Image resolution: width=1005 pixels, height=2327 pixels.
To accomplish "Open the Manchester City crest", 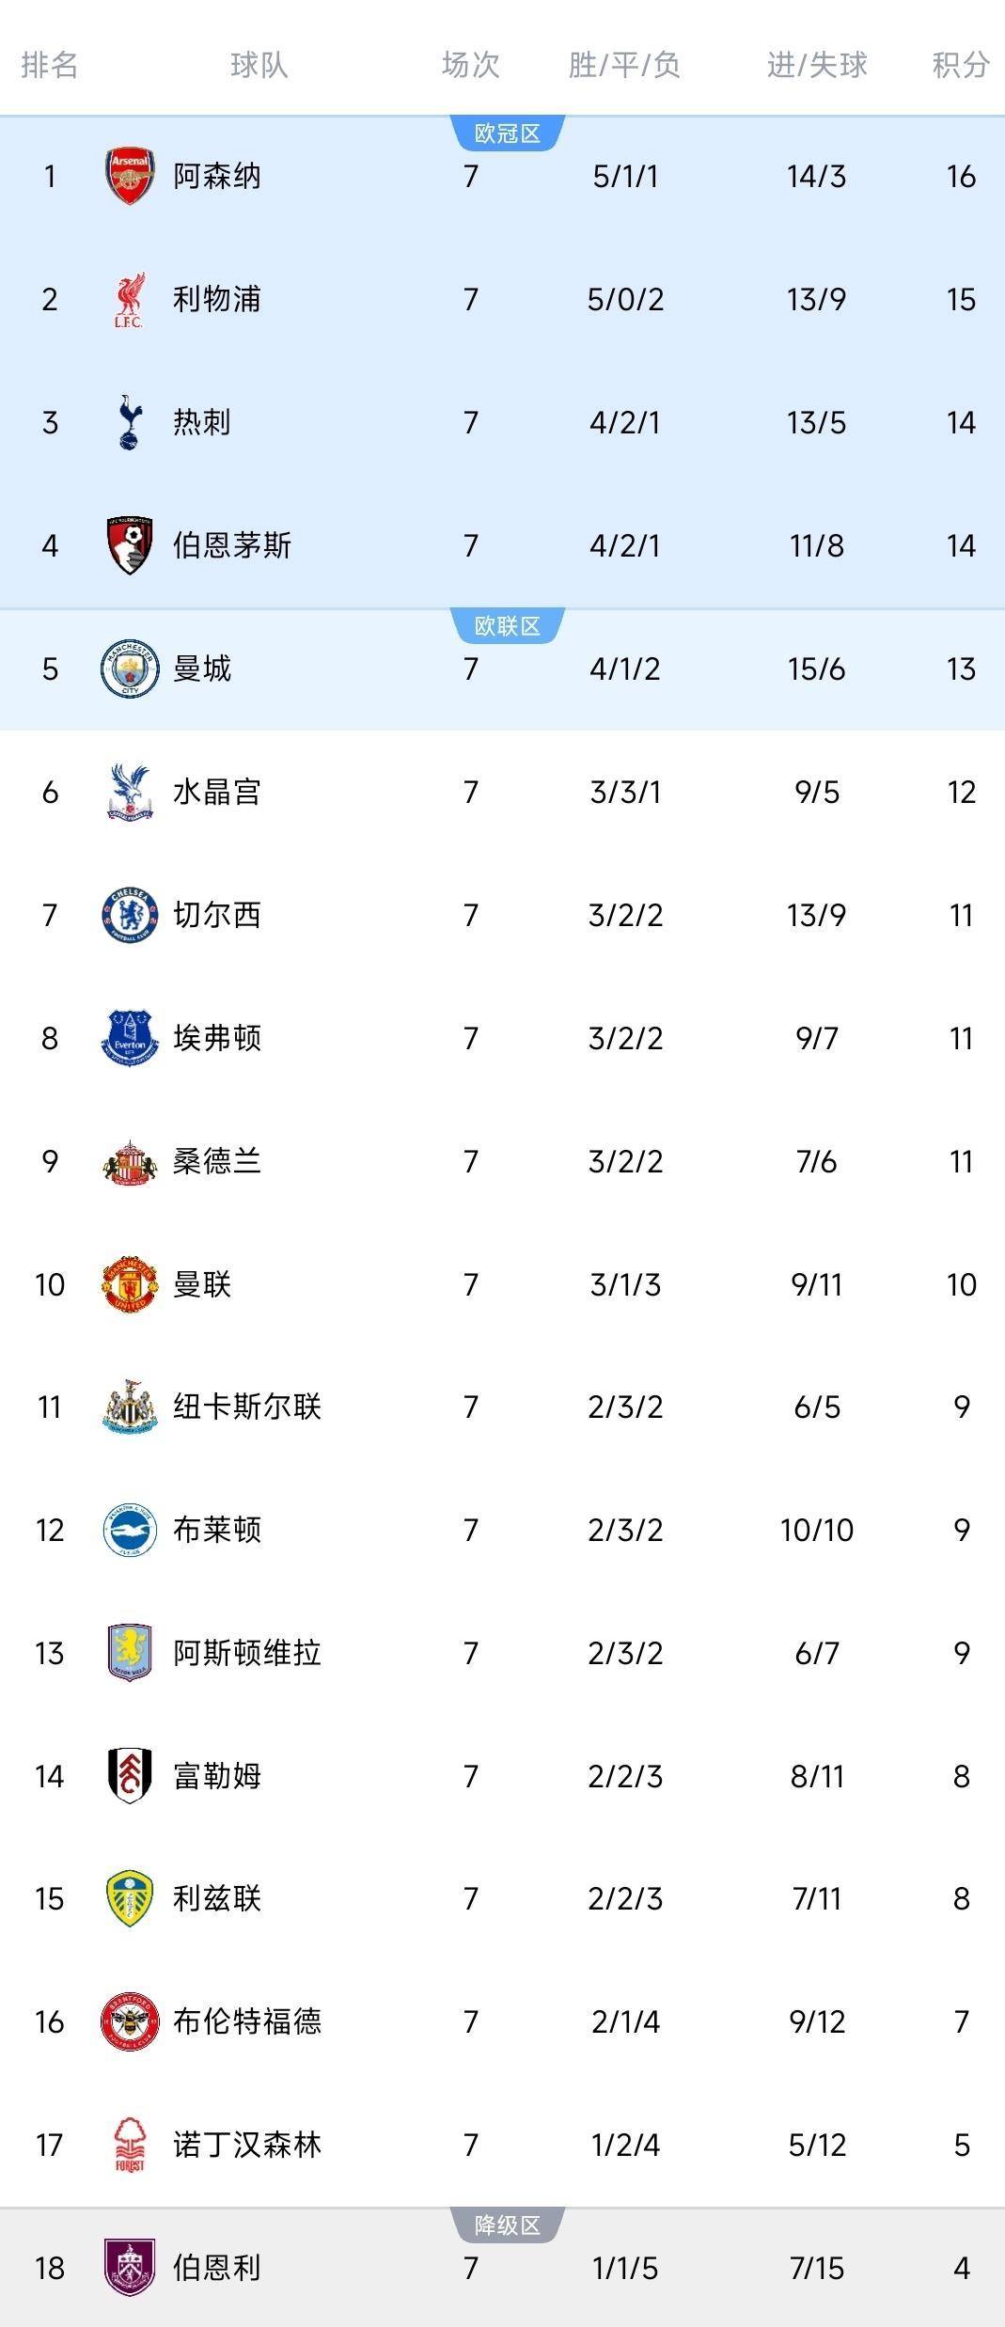I will pyautogui.click(x=130, y=668).
